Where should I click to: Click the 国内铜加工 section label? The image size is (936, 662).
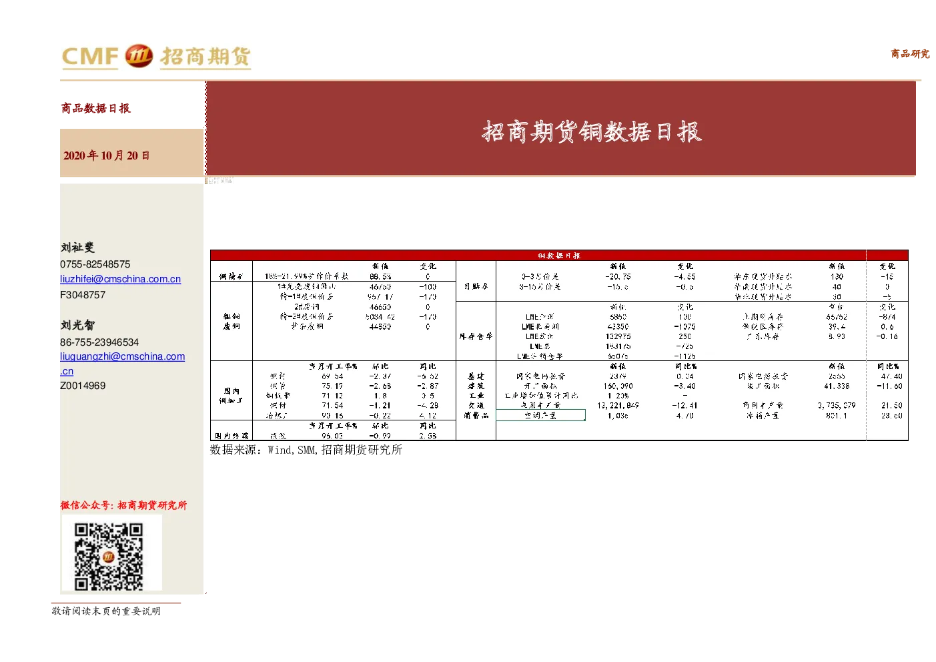tap(231, 396)
